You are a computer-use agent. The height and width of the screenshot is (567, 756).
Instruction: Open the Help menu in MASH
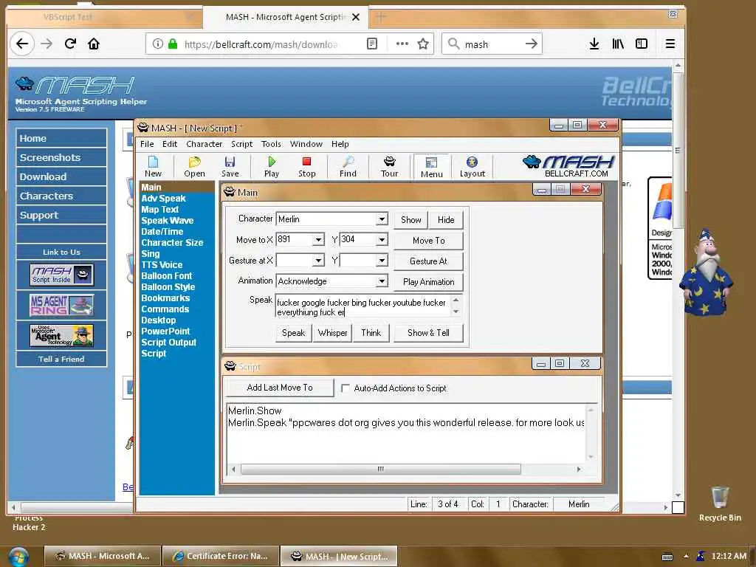pos(340,144)
